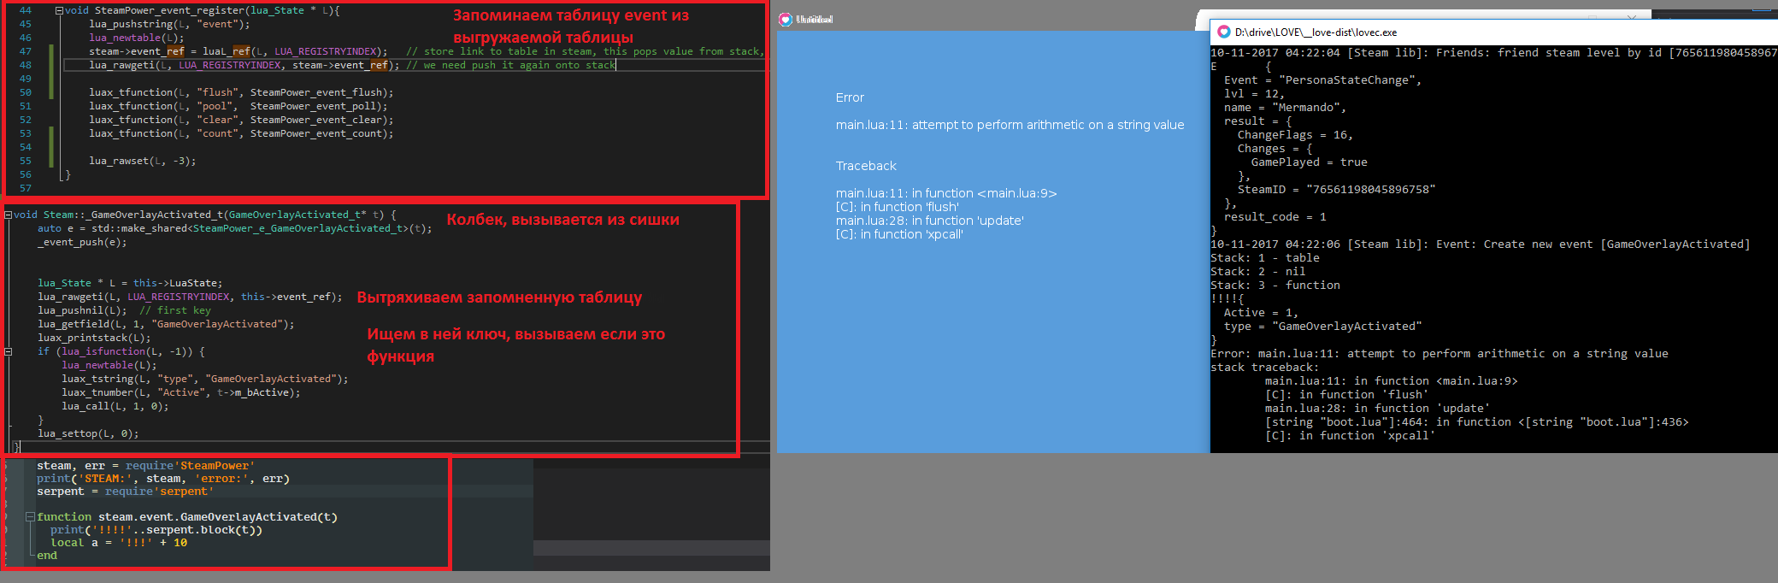The height and width of the screenshot is (583, 1778).
Task: Collapse the SteamPower_event_register function fold marker
Action: [59, 10]
